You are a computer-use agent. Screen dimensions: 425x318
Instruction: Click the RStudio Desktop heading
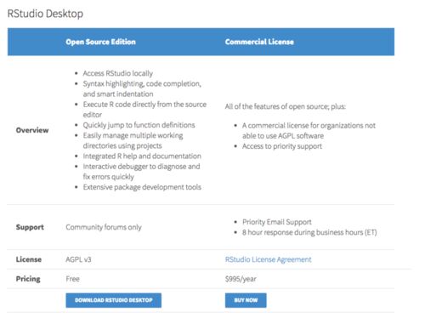pos(45,14)
